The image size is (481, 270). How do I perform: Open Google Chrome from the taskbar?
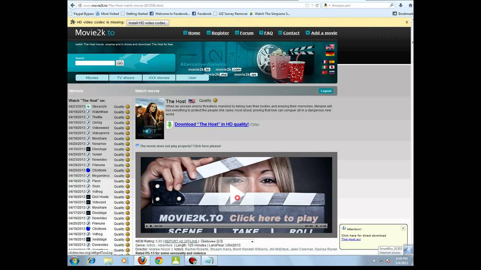point(159,261)
